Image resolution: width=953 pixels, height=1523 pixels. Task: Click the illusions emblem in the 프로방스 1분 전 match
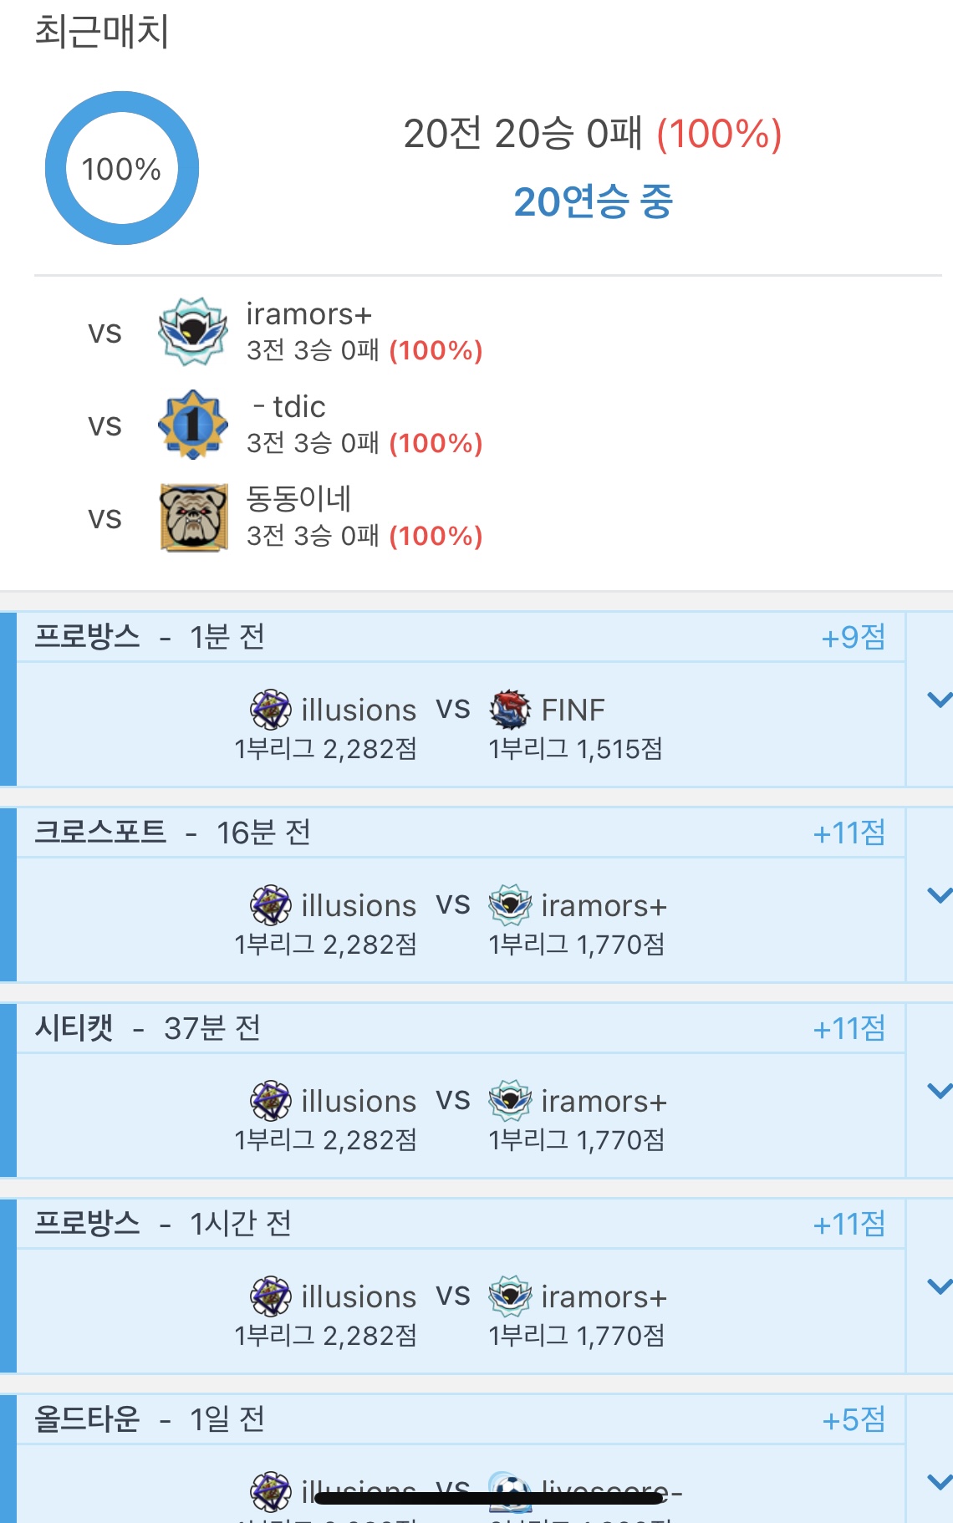pos(271,710)
